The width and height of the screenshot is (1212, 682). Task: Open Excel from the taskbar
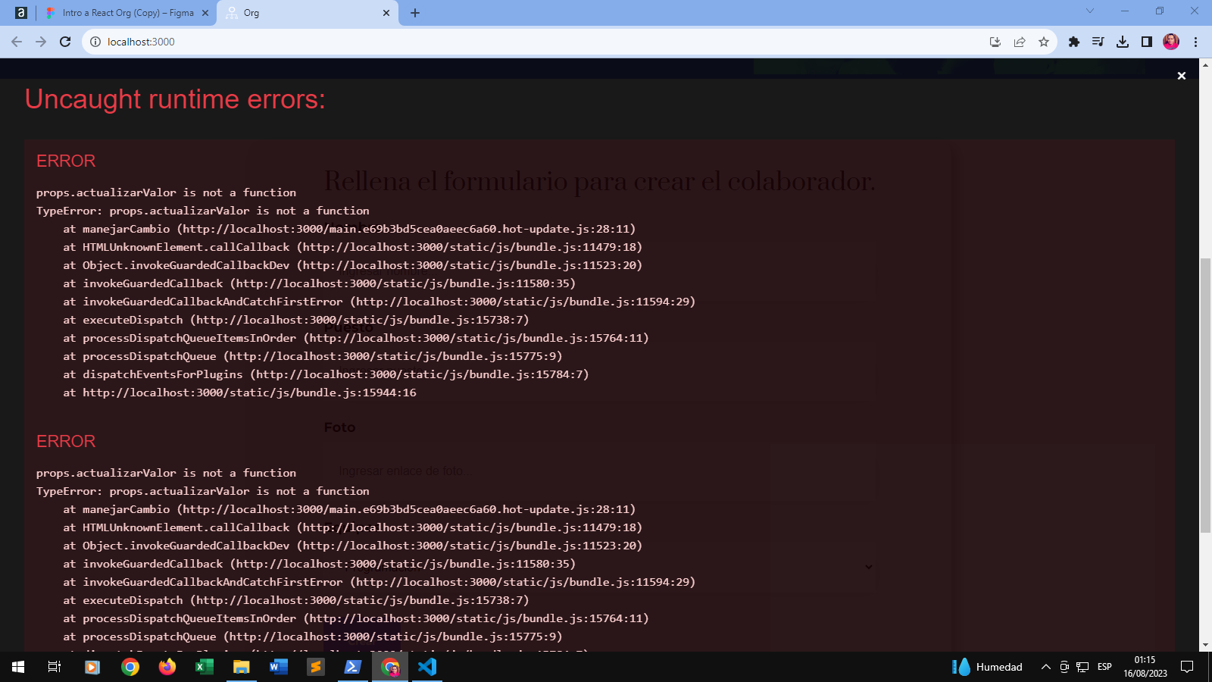coord(205,667)
